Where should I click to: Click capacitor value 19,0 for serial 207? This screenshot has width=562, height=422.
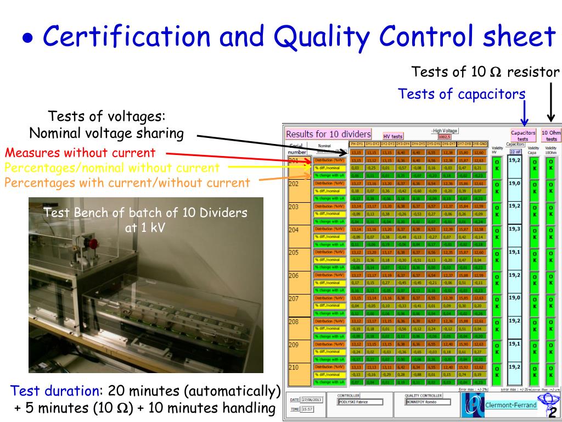click(514, 306)
